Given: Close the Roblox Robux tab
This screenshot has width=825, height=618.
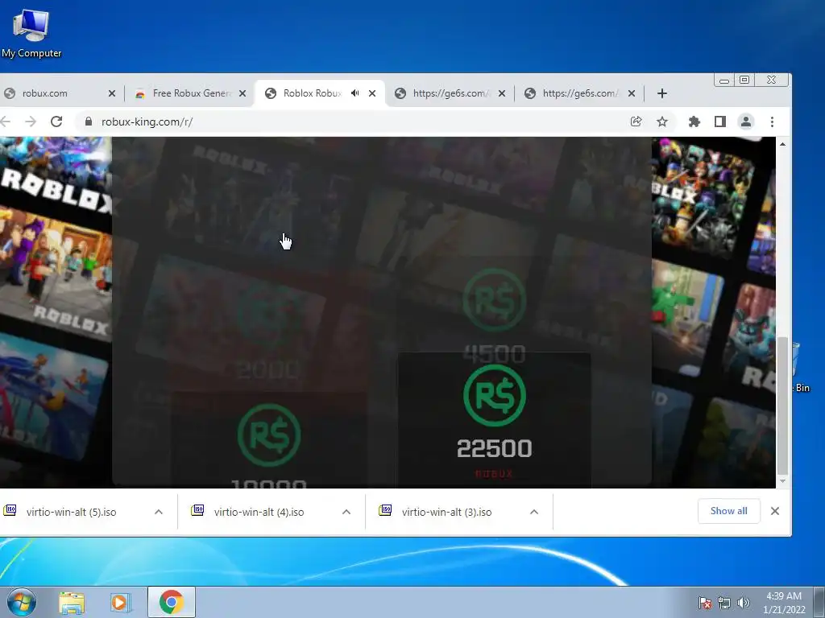Looking at the screenshot, I should pyautogui.click(x=372, y=93).
